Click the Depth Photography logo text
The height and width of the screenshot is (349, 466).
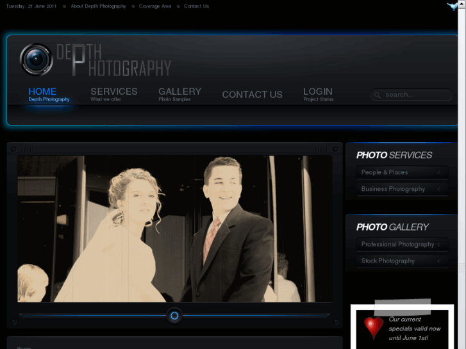(113, 60)
